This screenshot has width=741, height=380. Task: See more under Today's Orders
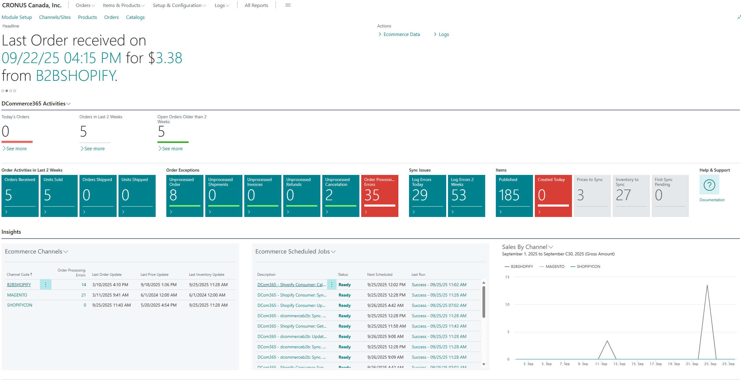(x=15, y=149)
